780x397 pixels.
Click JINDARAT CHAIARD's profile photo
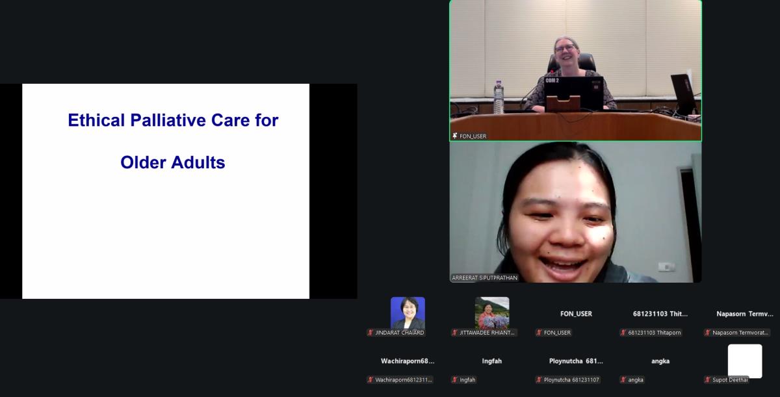pos(408,313)
